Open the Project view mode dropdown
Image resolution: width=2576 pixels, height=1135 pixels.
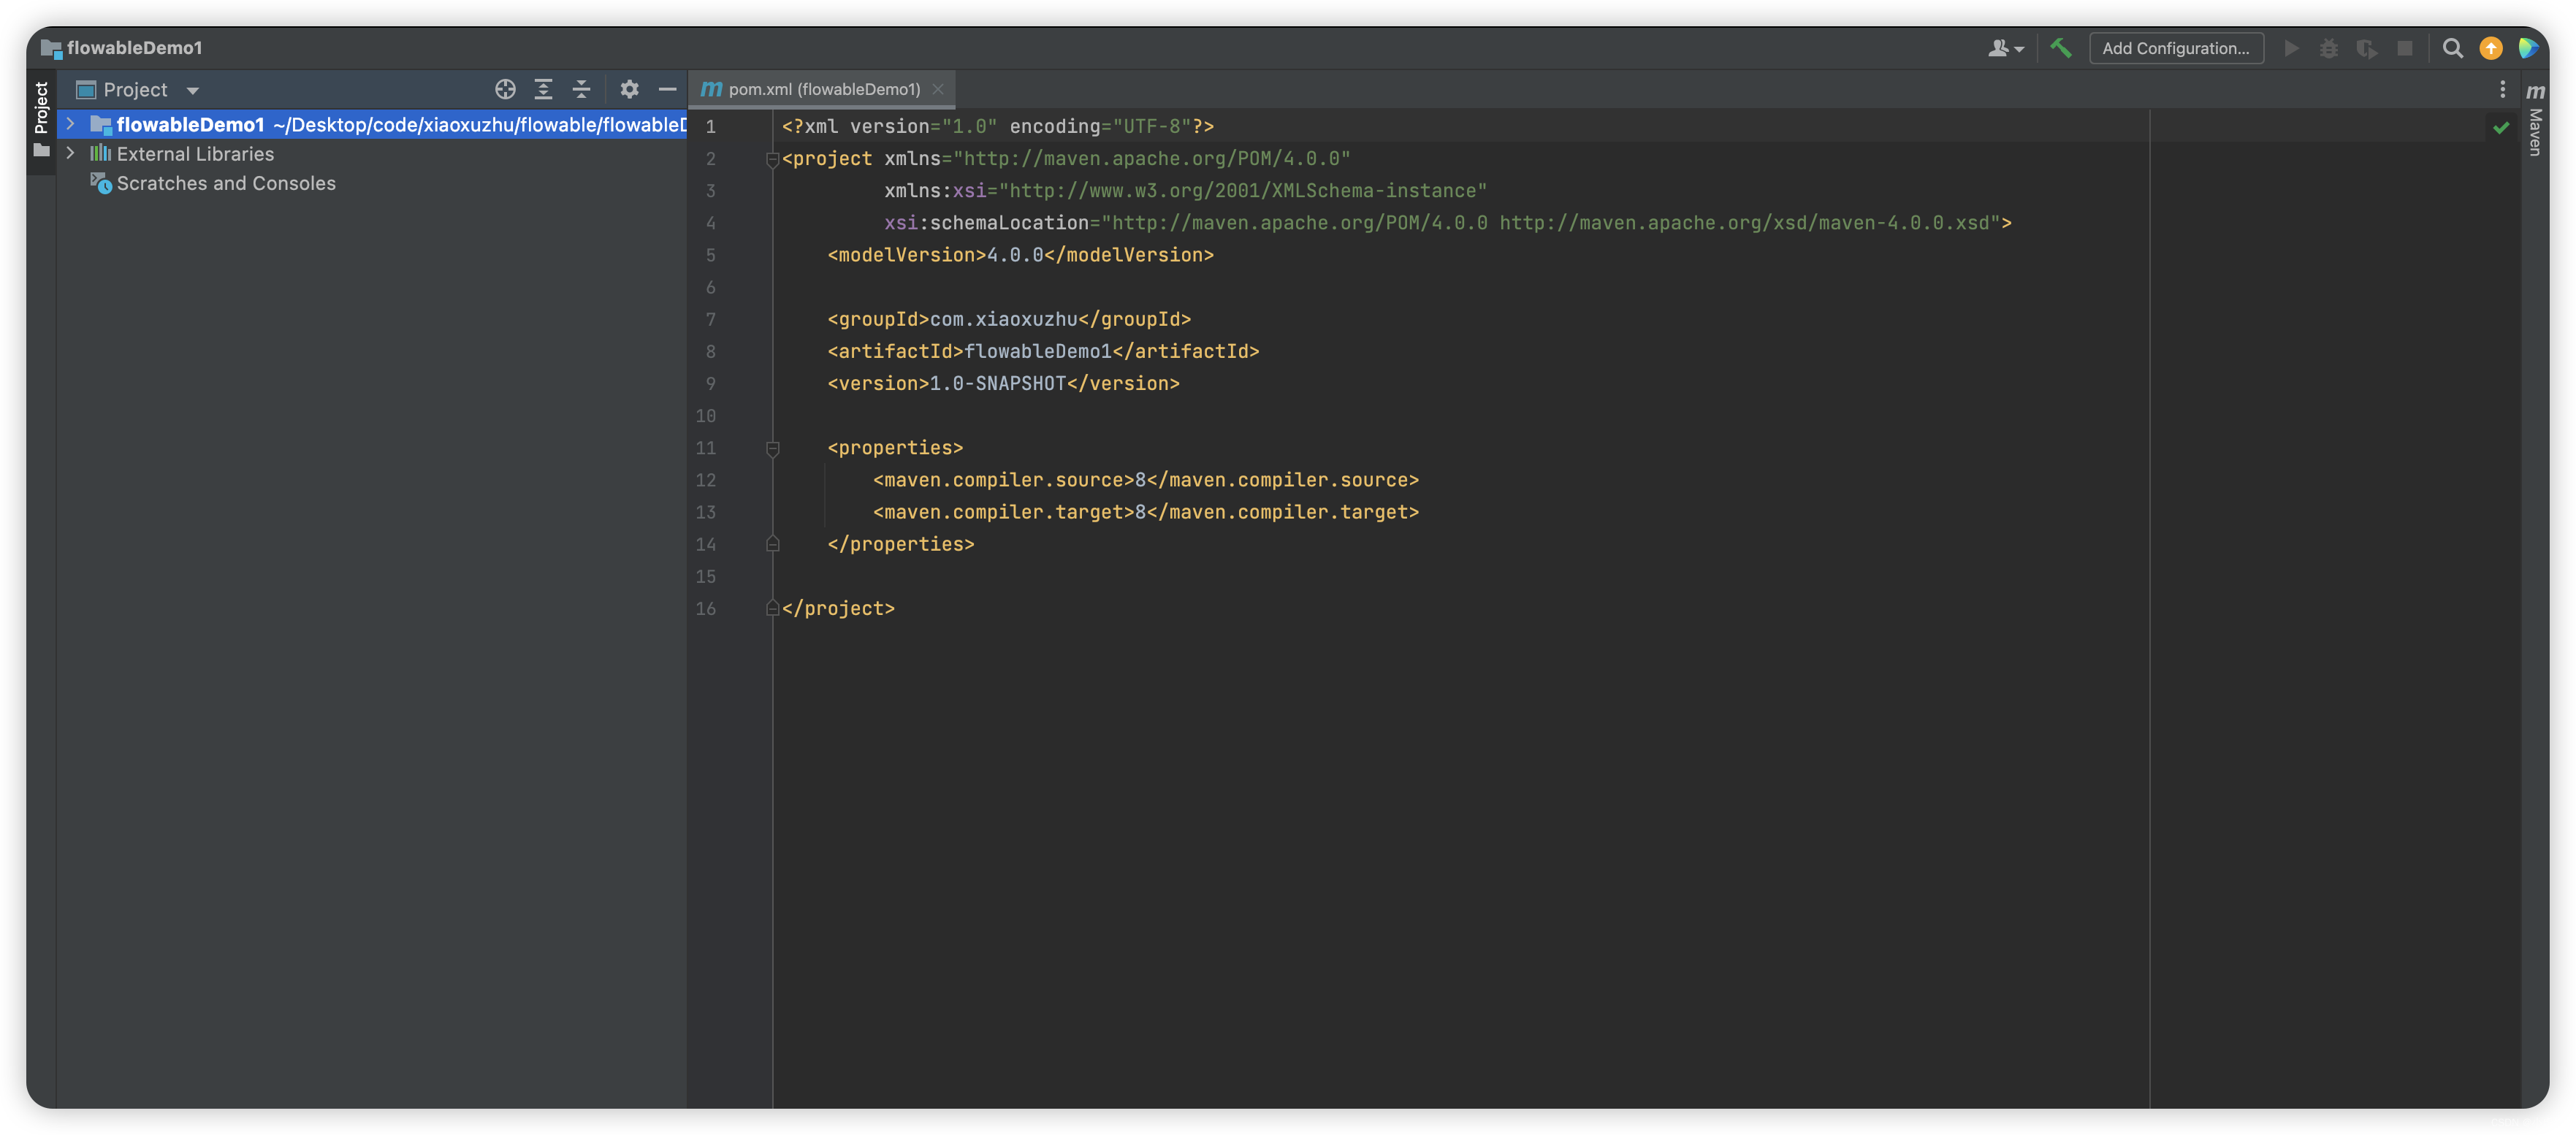193,90
